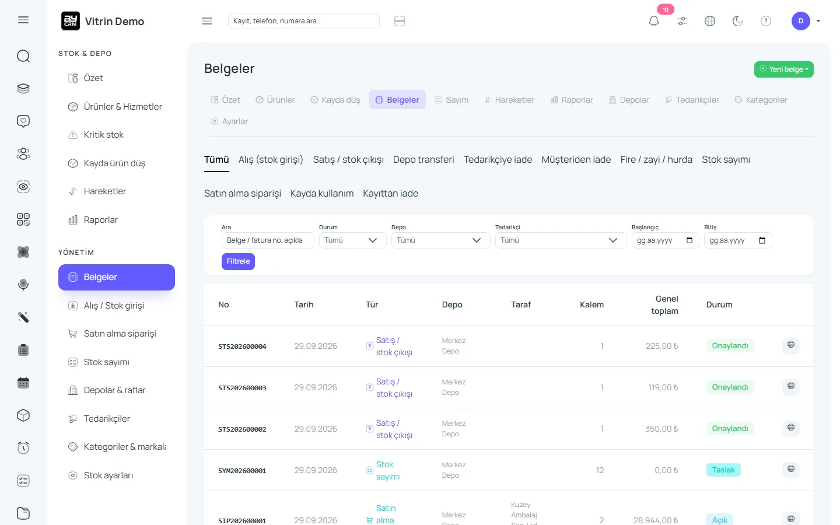
Task: Click the global search input field
Action: point(303,21)
